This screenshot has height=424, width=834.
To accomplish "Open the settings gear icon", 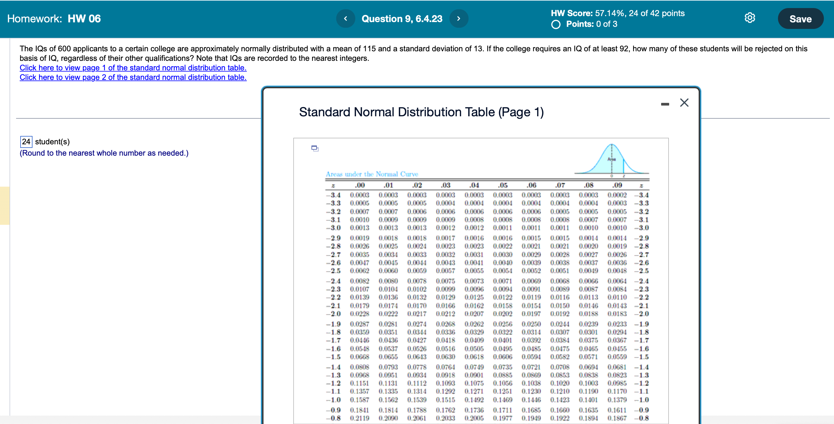I will click(x=750, y=18).
